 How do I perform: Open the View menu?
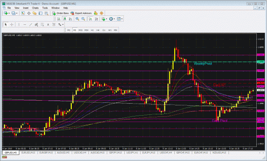point(17,8)
